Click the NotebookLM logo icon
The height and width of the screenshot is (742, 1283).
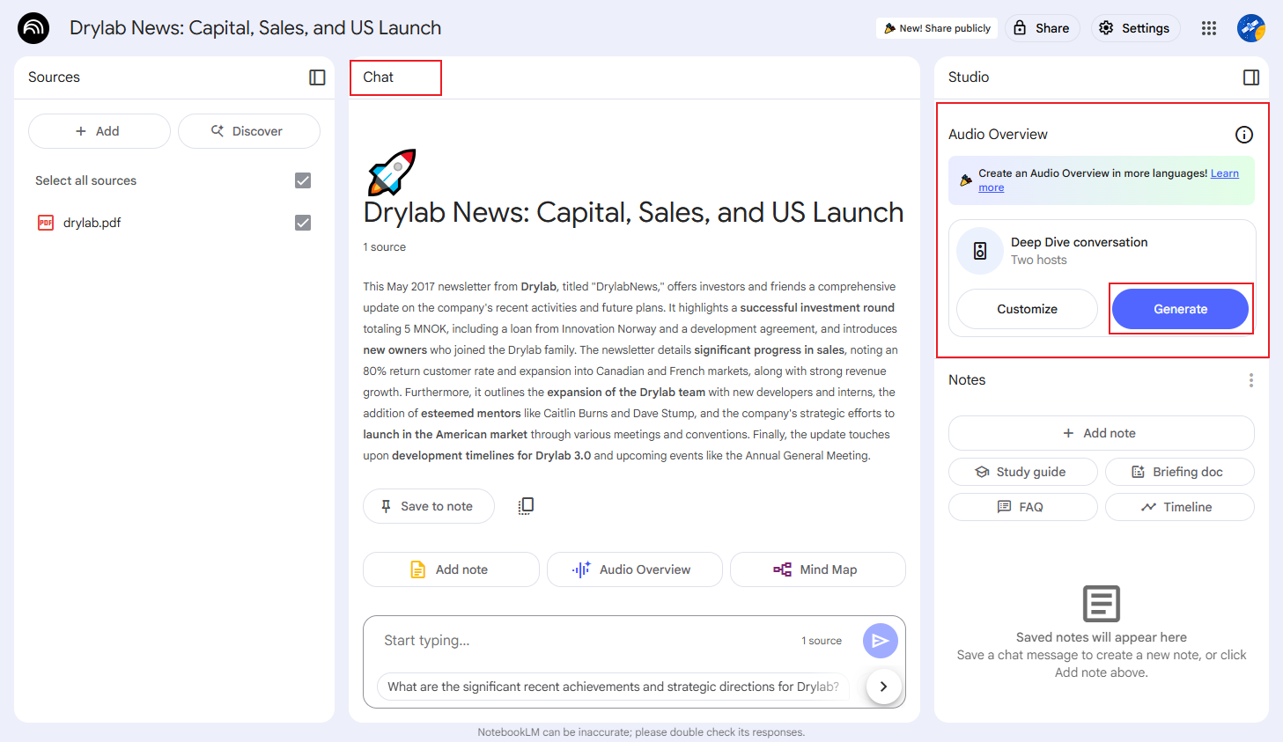pos(33,28)
